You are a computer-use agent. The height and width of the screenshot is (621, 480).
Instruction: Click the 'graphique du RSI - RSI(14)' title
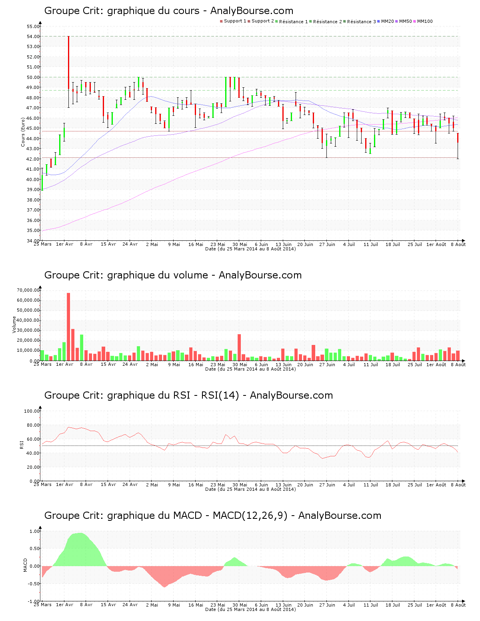(x=188, y=395)
